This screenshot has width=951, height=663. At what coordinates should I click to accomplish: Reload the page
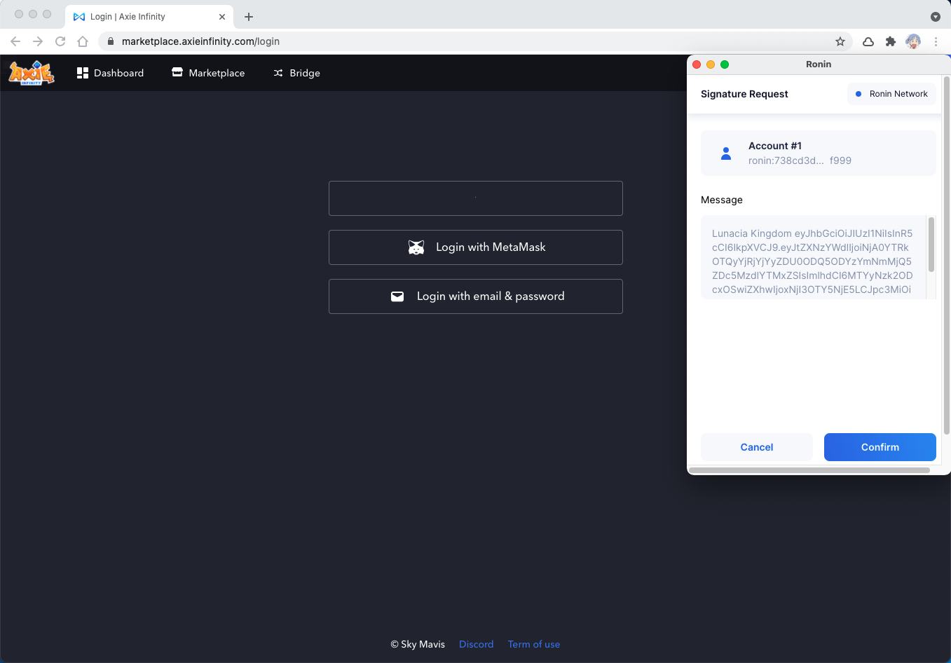click(60, 41)
